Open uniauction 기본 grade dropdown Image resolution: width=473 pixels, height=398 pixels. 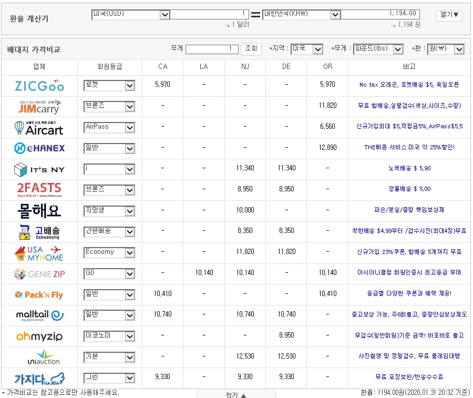pos(109,358)
